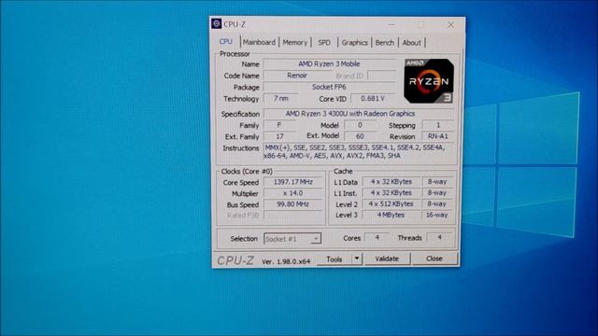Click the empty Brand ID field
This screenshot has width=598, height=336.
[x=381, y=76]
